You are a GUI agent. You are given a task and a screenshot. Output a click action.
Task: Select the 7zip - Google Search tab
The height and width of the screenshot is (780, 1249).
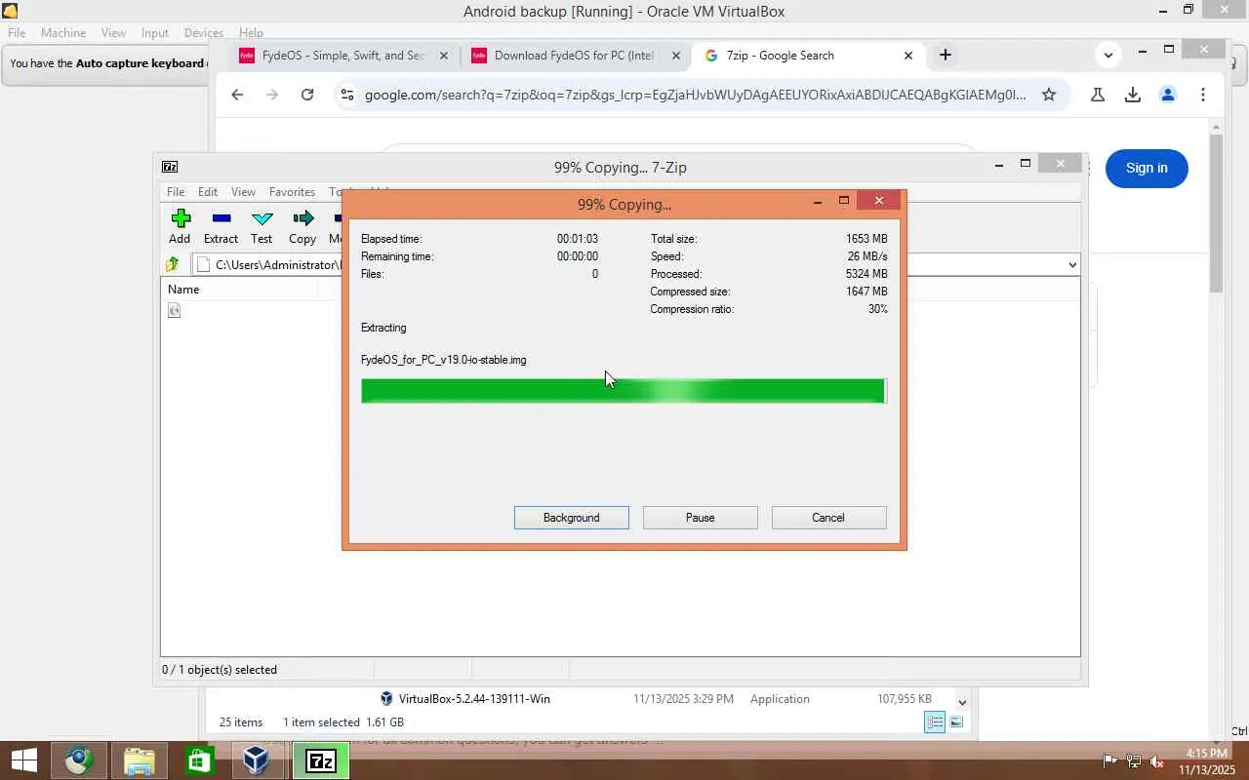coord(808,56)
